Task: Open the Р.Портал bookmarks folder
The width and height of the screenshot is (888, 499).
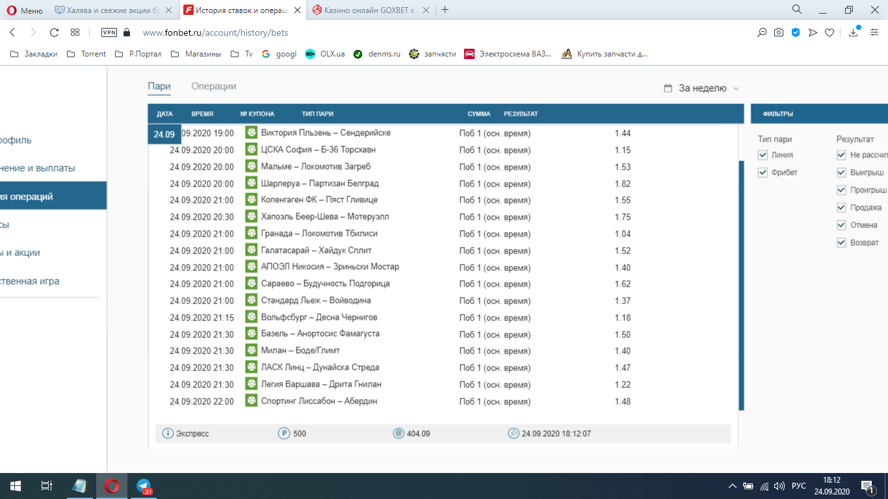Action: click(x=138, y=54)
